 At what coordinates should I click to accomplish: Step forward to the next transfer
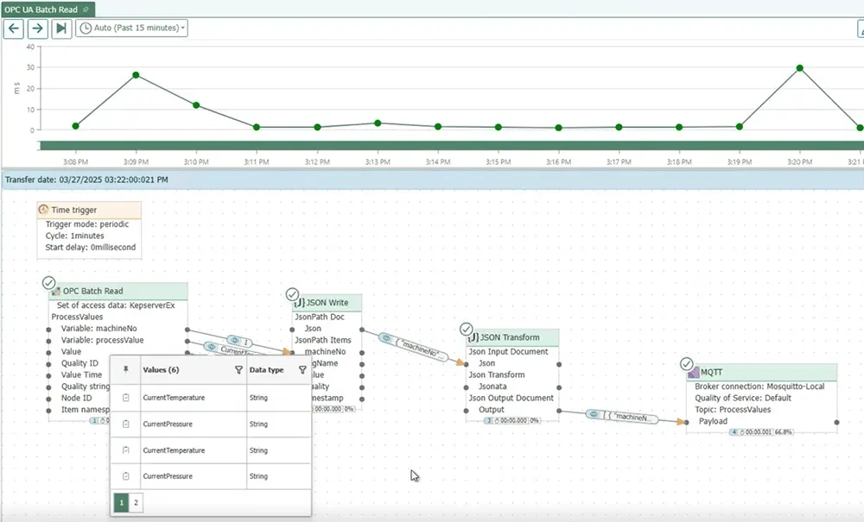37,28
